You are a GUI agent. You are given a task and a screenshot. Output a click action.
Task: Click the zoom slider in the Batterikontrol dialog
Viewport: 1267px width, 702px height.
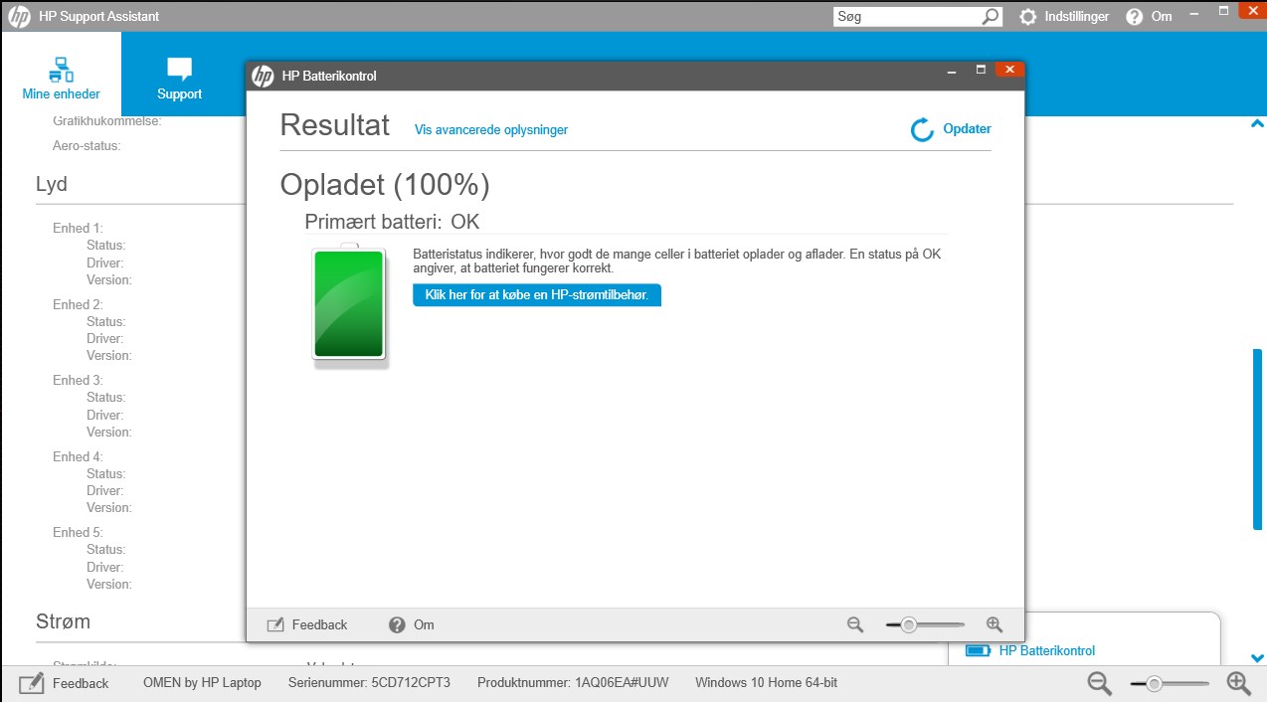925,624
